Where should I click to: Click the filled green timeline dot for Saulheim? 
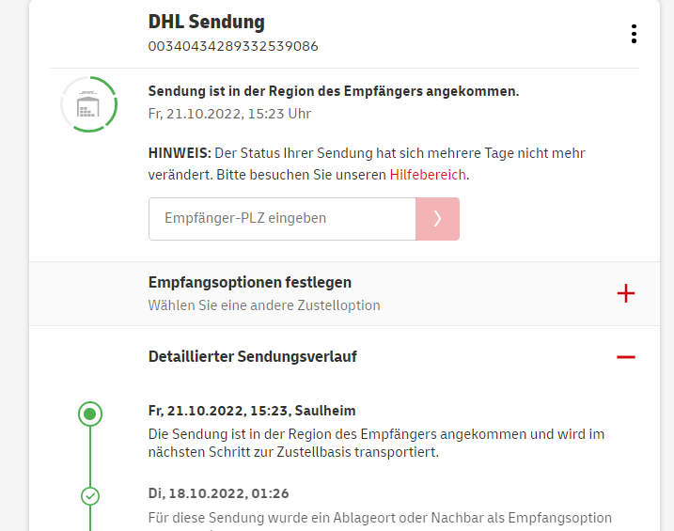click(x=90, y=414)
